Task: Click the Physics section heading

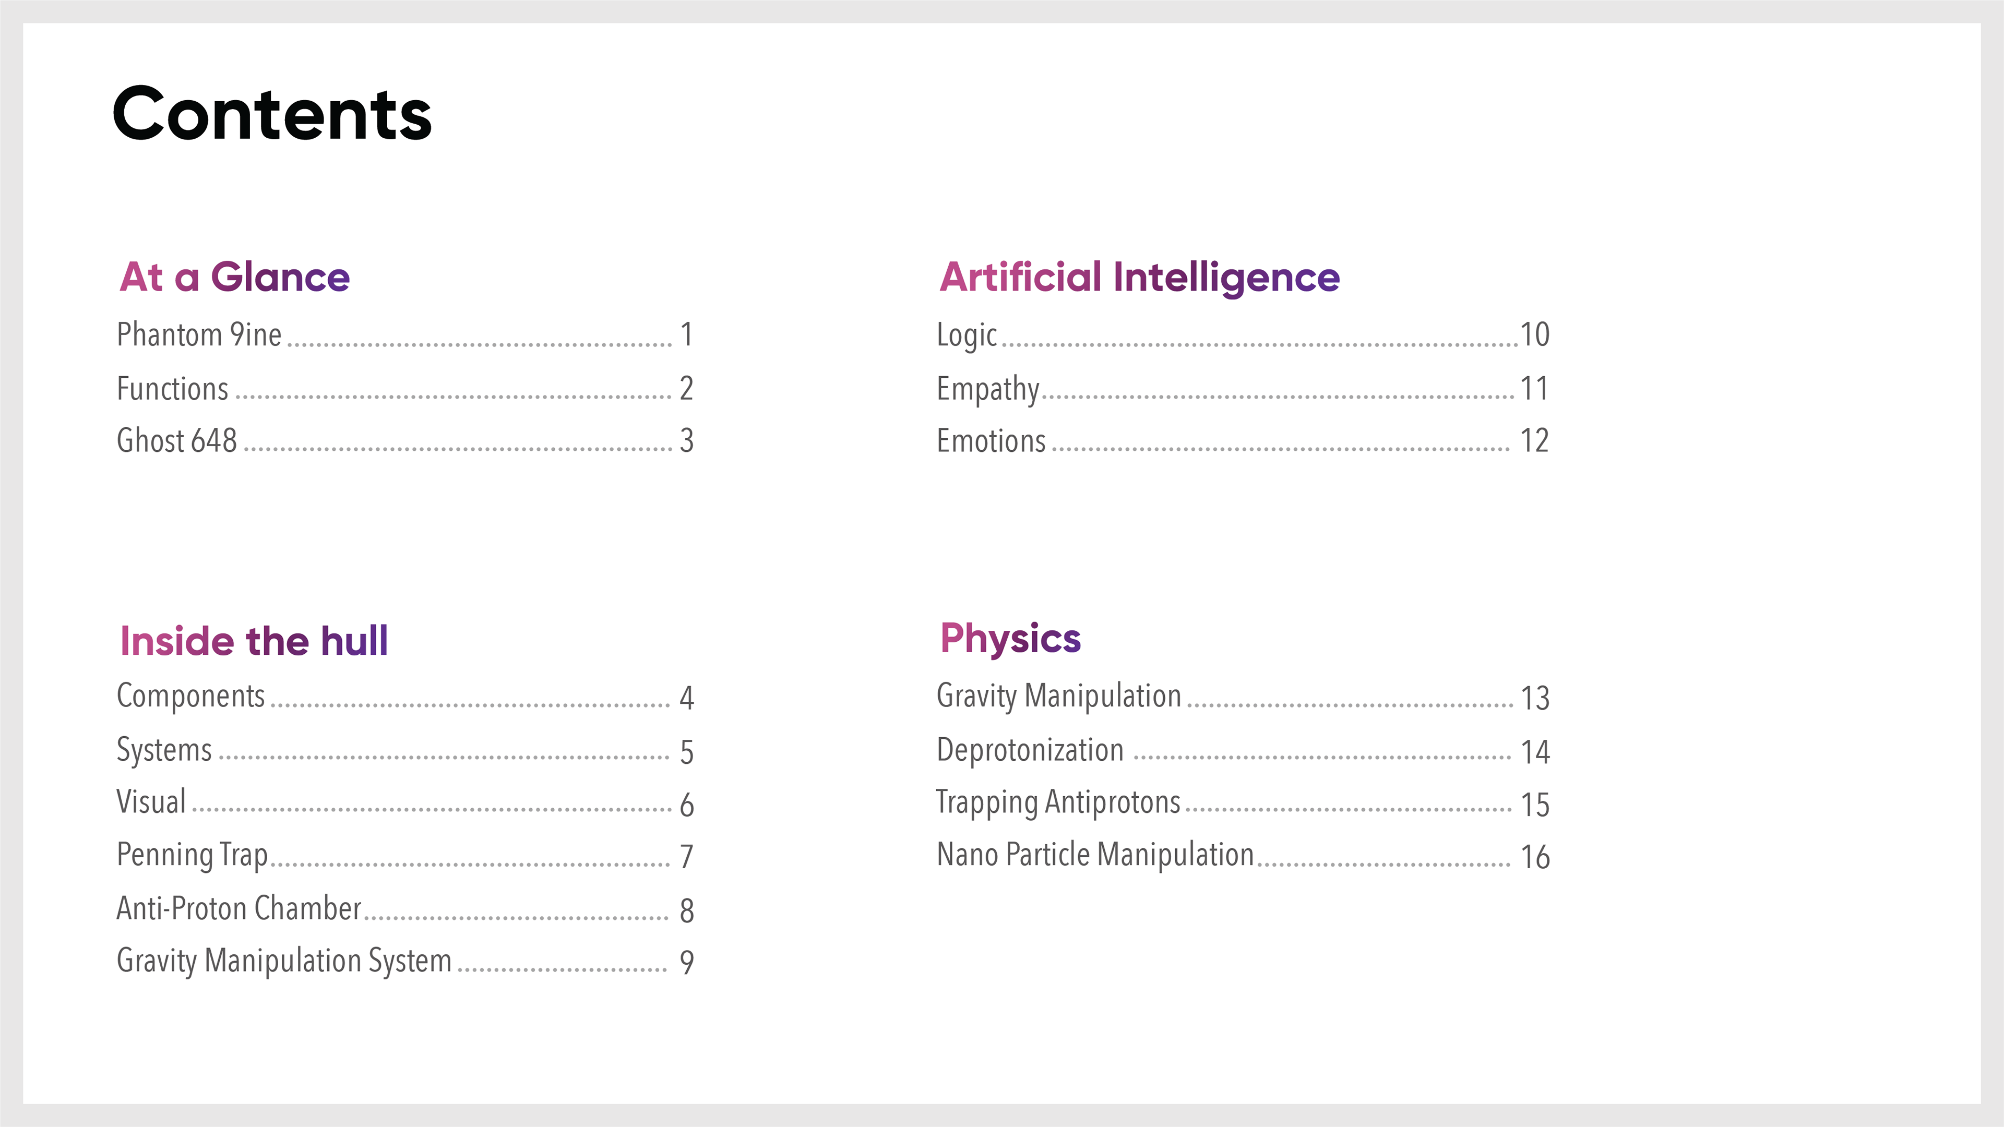Action: pyautogui.click(x=1010, y=639)
